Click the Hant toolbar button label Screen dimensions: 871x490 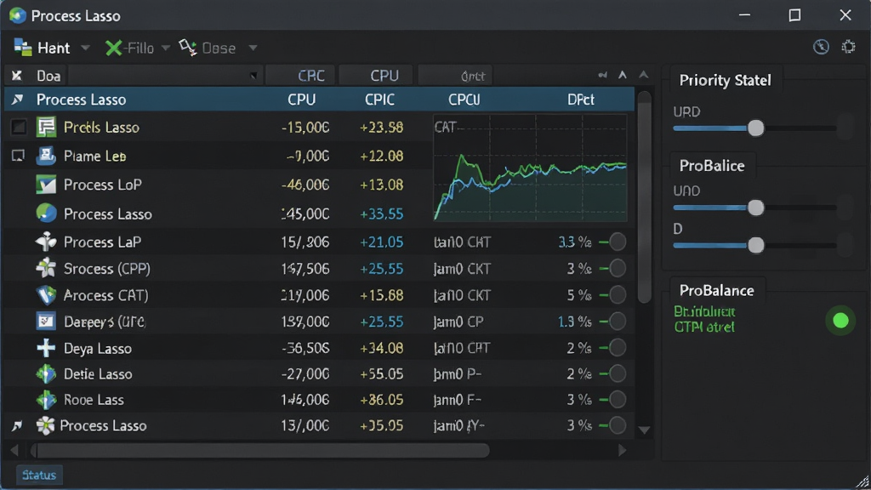54,48
